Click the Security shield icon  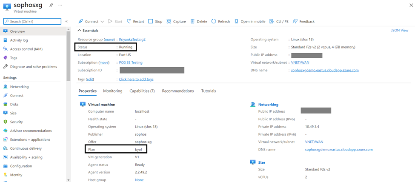[5, 122]
